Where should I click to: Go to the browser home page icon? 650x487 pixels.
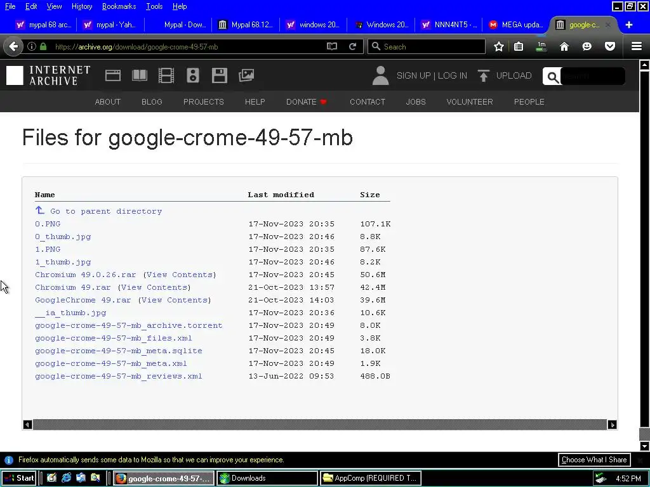tap(564, 46)
